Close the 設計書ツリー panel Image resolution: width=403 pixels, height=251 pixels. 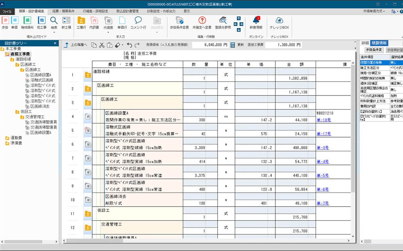pos(55,43)
